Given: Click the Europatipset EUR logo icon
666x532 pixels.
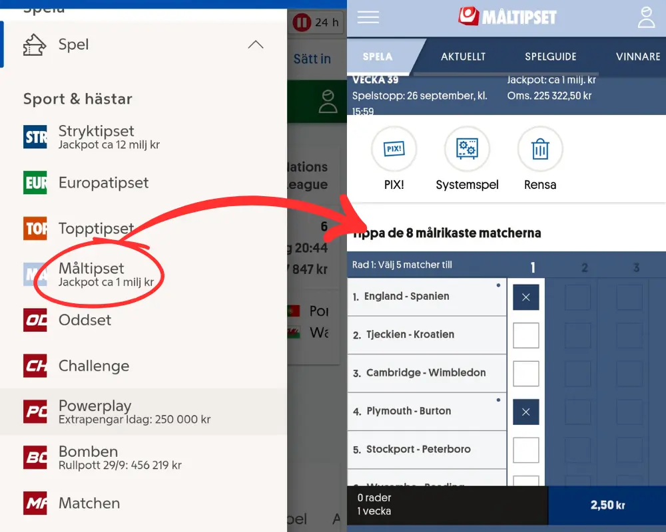Looking at the screenshot, I should [x=35, y=183].
